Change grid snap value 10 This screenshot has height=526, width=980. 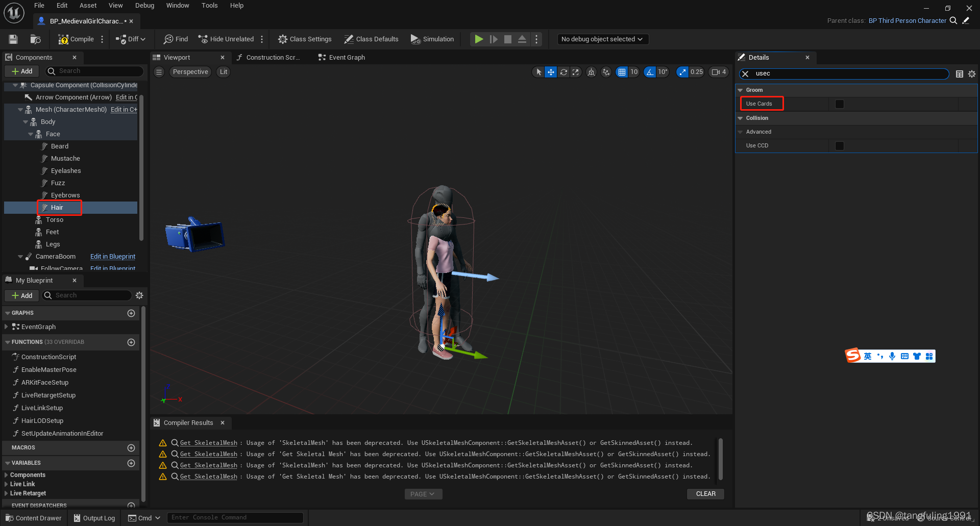point(634,72)
